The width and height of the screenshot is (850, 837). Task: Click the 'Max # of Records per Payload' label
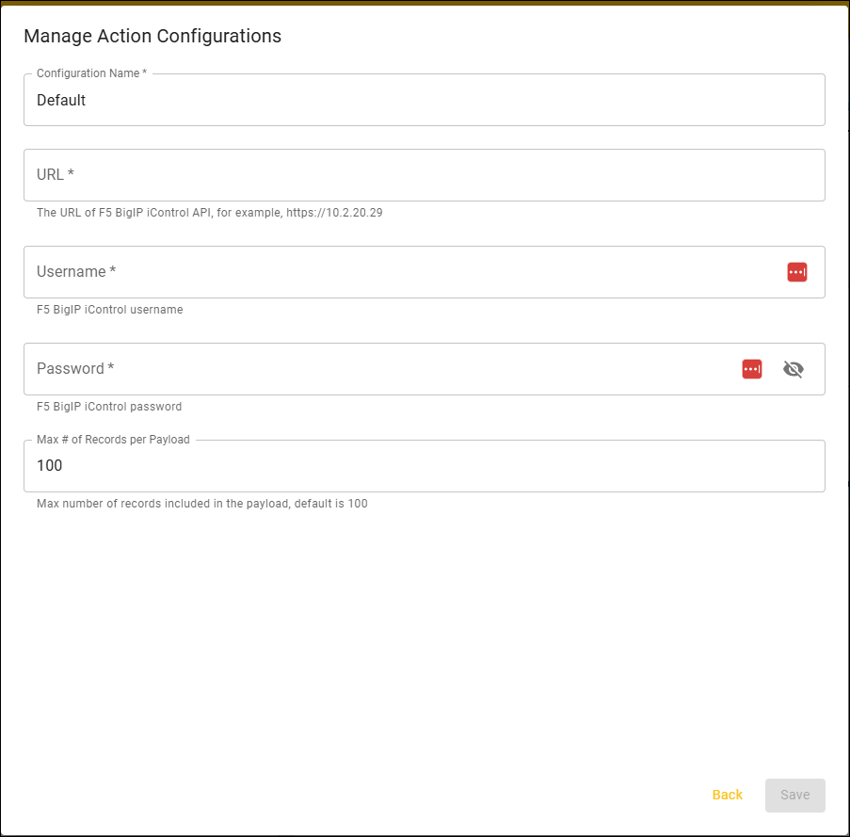(x=113, y=440)
